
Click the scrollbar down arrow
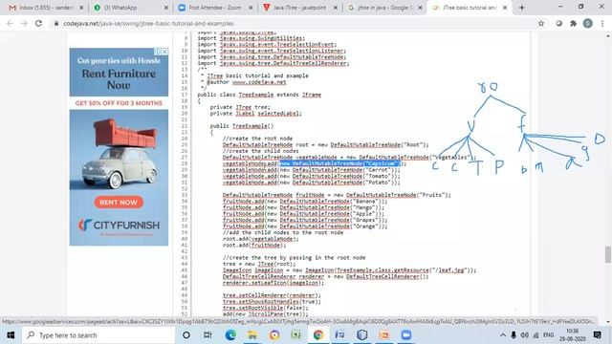point(608,322)
